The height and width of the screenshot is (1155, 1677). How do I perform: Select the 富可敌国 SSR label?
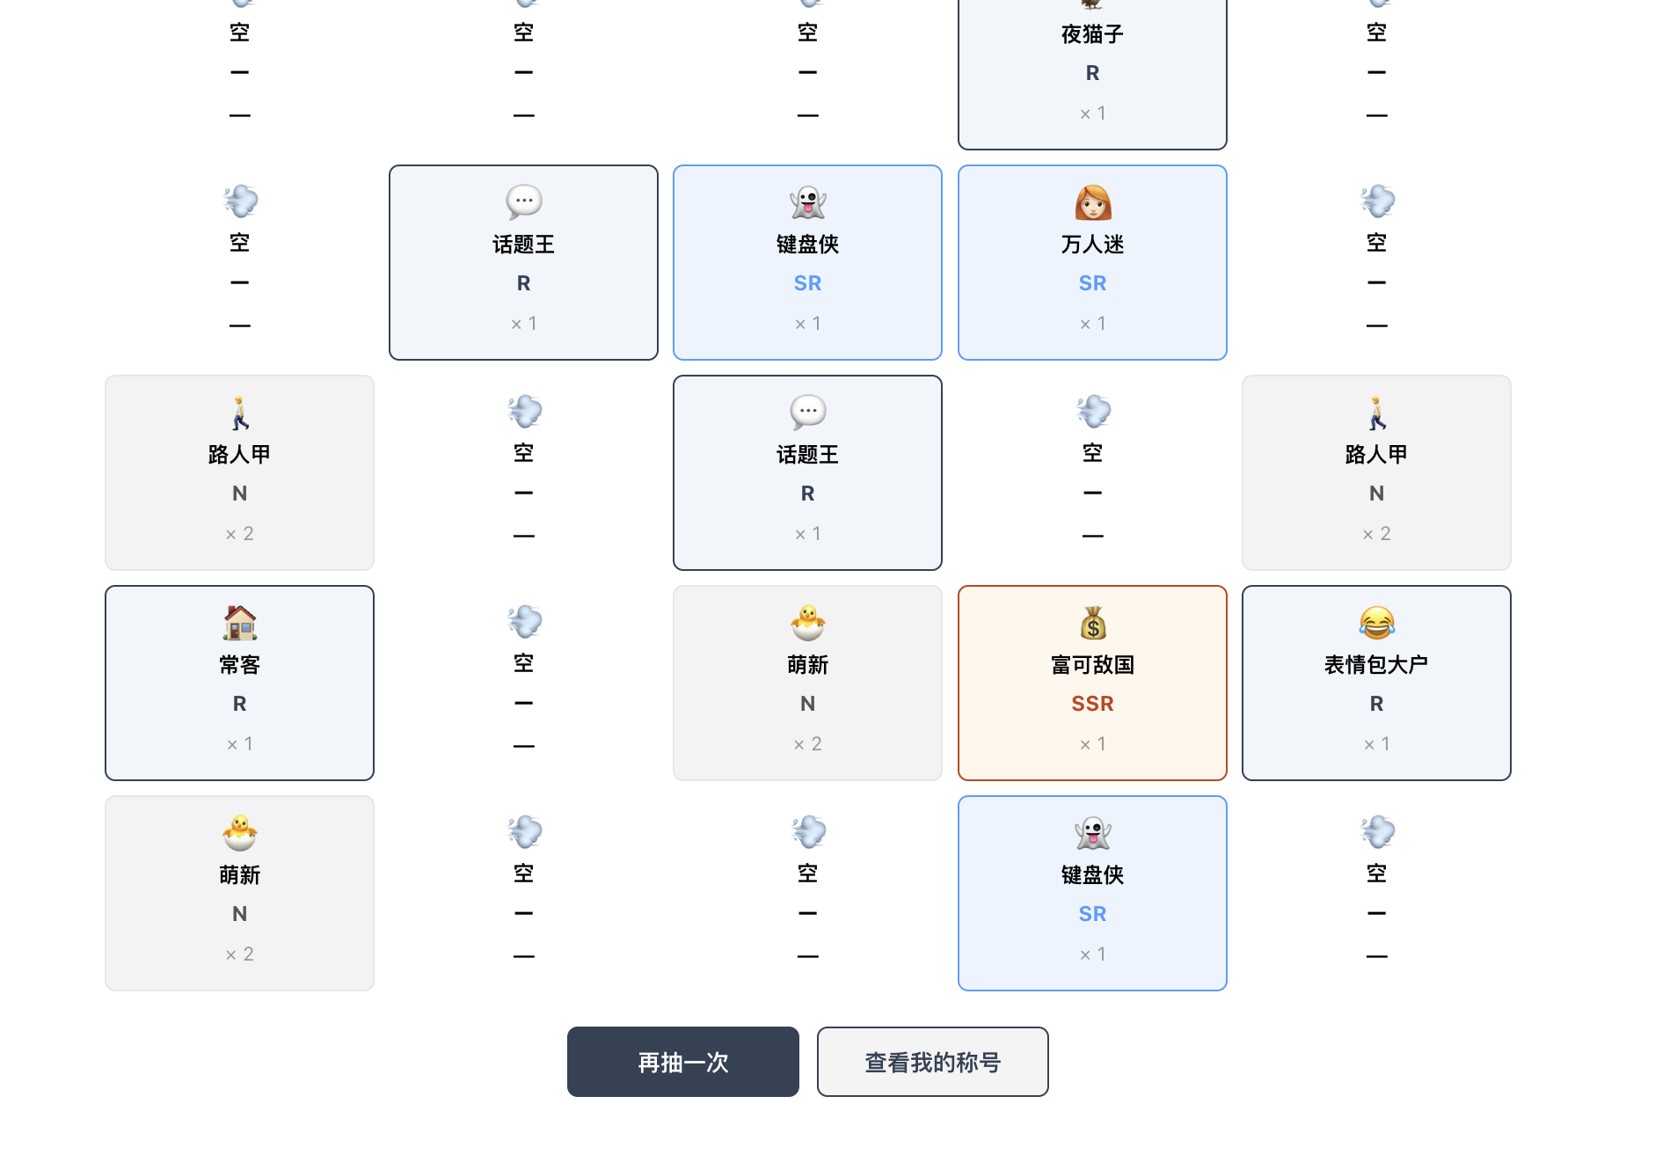click(1092, 704)
